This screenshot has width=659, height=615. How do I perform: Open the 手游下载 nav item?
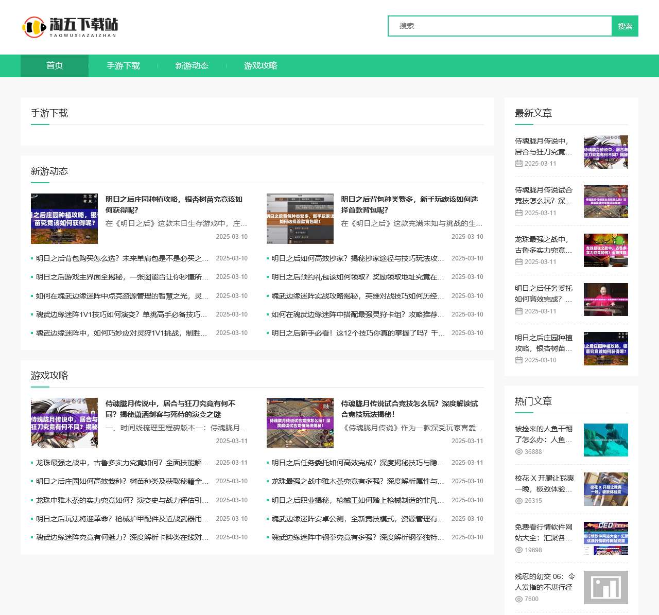[123, 66]
